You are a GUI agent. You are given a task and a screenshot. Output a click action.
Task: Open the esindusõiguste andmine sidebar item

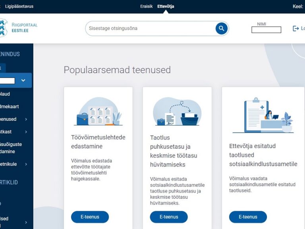click(x=11, y=148)
